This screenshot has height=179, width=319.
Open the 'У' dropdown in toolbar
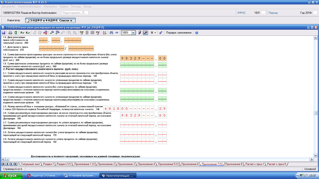tap(153, 33)
